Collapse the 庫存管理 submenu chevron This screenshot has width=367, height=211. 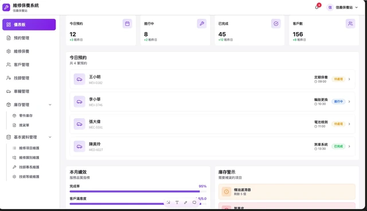pyautogui.click(x=50, y=105)
